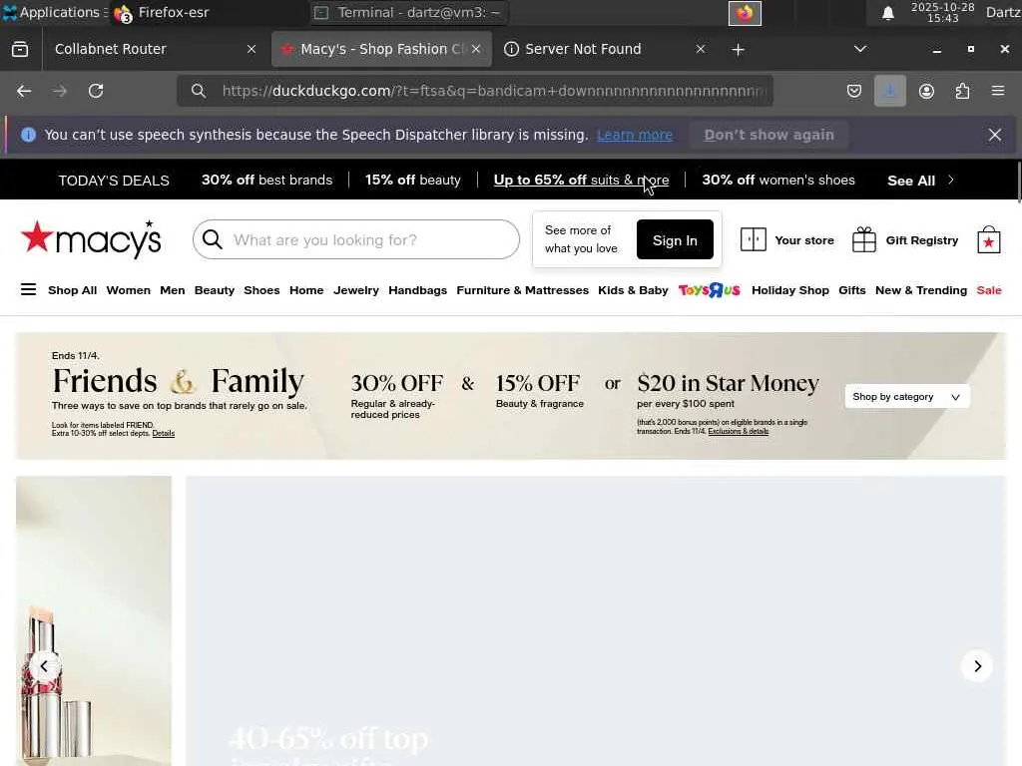Screen dimensions: 1022x766
Task: Advance to next carousel slide
Action: coord(977,666)
